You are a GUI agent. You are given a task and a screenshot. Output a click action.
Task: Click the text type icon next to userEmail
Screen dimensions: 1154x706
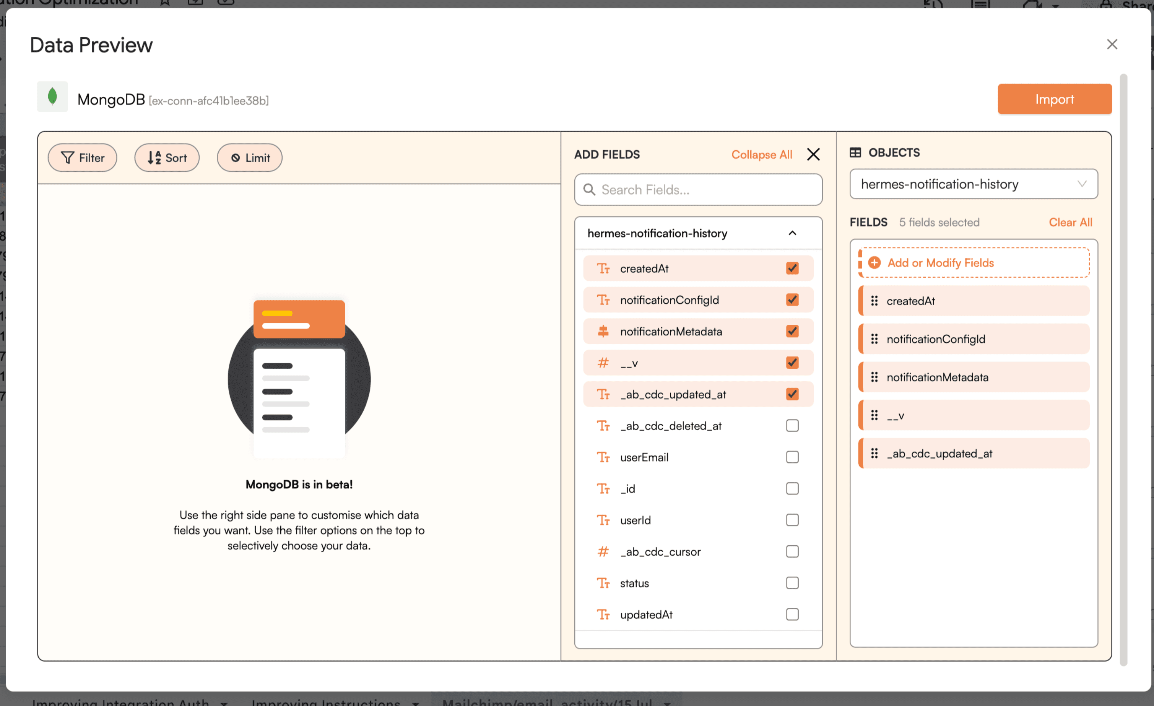[x=603, y=457]
